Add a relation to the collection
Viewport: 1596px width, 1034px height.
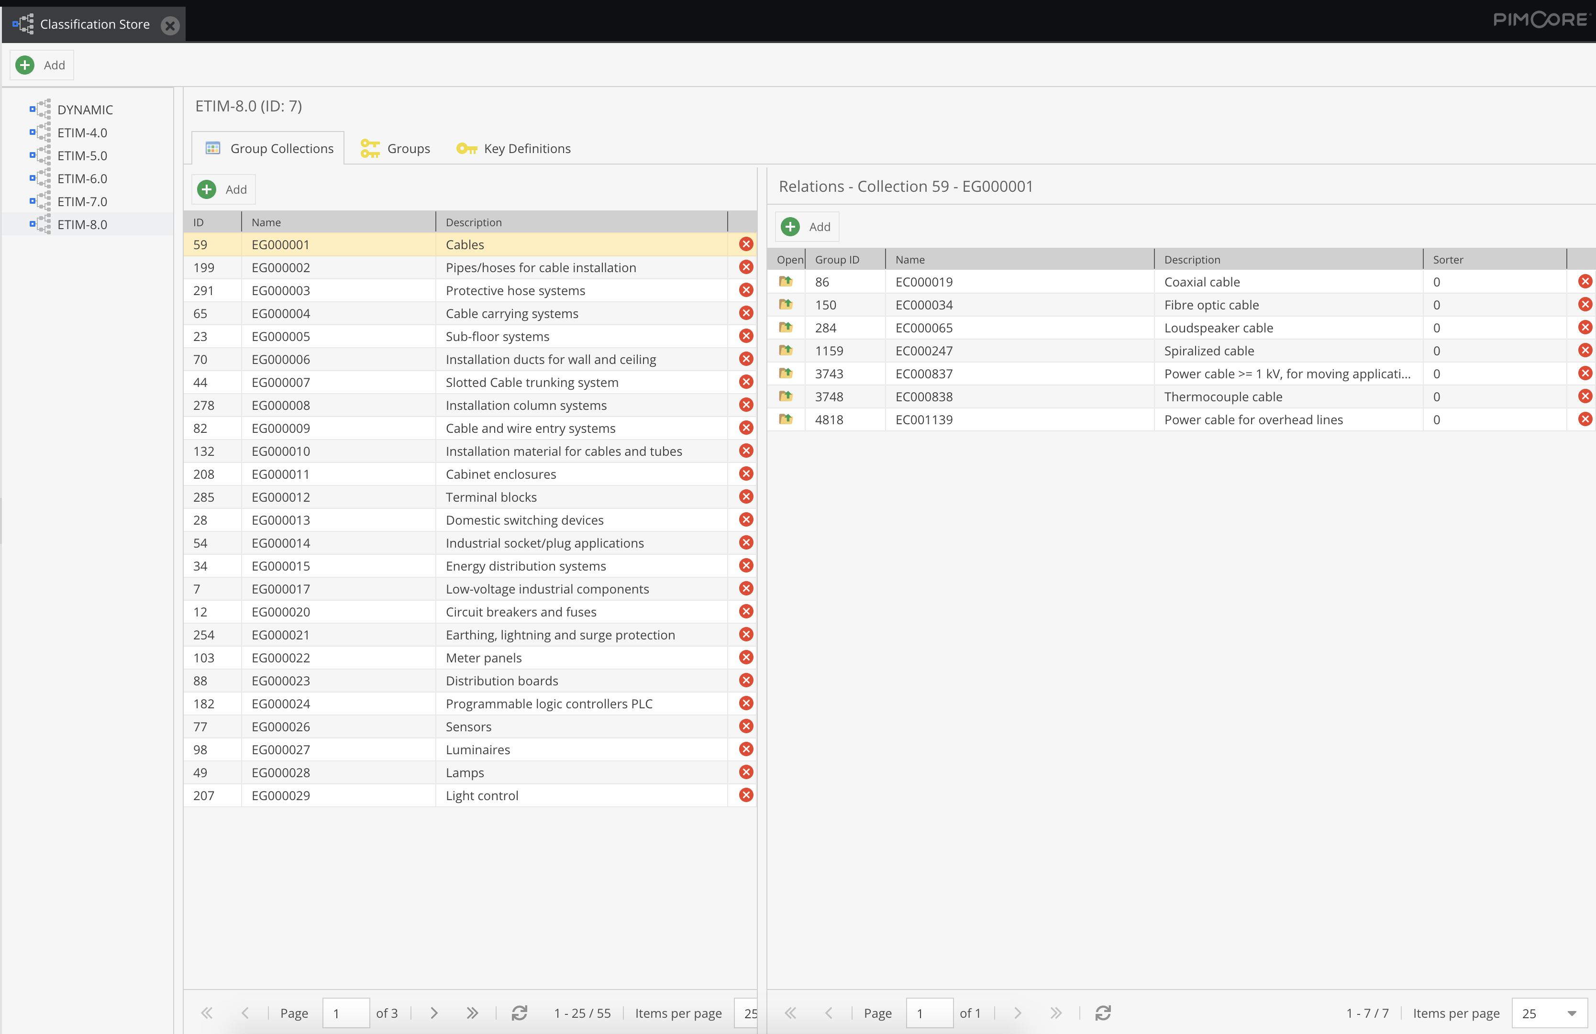808,227
